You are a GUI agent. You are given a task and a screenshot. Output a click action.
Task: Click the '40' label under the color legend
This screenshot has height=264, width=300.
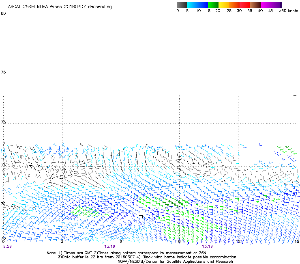coord(260,11)
